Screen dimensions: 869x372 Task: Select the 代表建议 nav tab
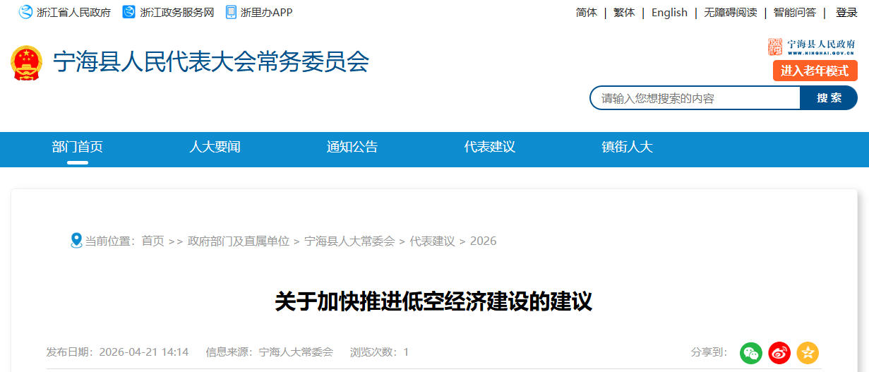click(490, 147)
